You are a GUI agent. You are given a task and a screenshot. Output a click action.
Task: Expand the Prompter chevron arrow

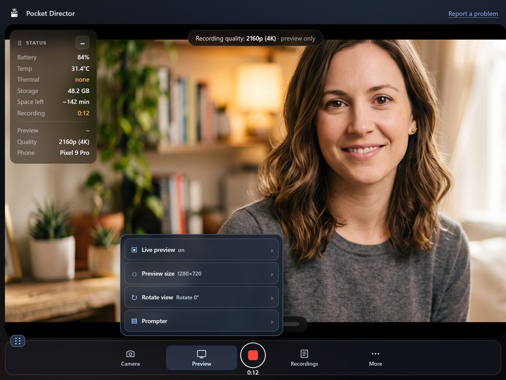click(x=272, y=322)
